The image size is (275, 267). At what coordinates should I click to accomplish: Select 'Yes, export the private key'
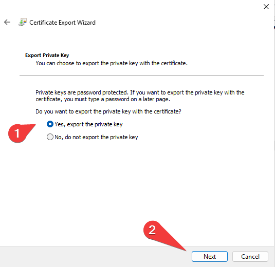[x=85, y=124]
